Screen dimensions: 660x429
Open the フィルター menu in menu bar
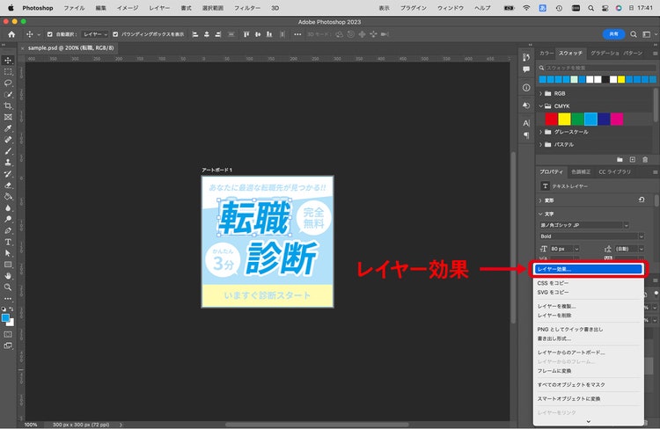click(x=247, y=8)
